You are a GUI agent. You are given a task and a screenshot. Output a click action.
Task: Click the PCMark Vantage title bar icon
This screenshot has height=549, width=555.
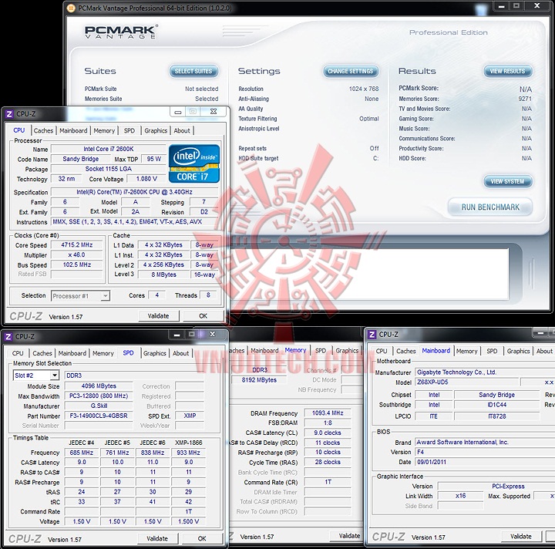point(71,8)
